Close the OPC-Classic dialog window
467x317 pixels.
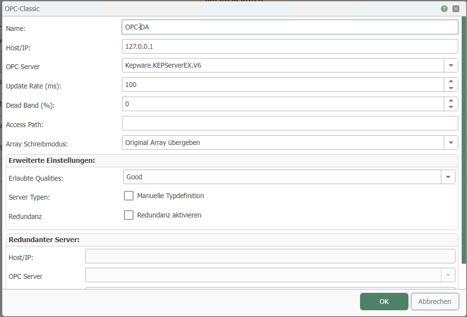click(x=455, y=9)
